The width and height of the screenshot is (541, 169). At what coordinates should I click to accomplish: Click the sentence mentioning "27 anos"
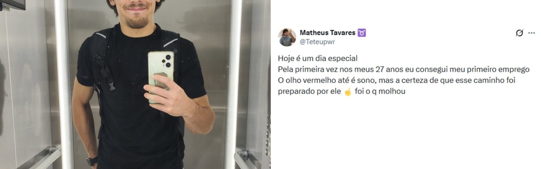click(403, 69)
